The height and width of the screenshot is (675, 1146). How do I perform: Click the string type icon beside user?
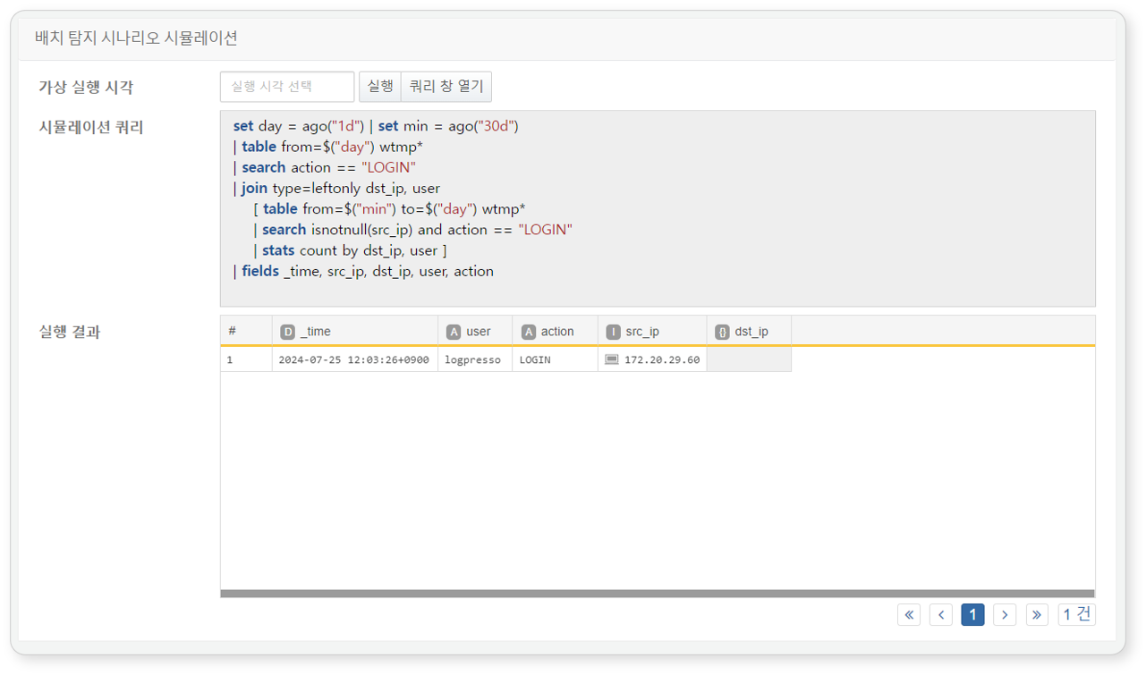454,332
